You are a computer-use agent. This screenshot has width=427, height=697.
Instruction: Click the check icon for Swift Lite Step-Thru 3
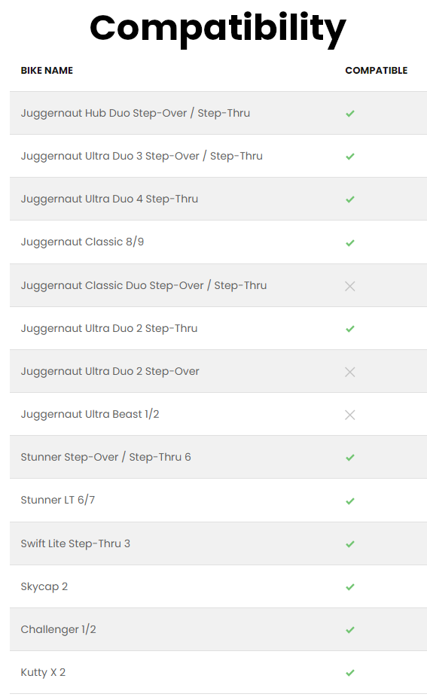click(350, 543)
